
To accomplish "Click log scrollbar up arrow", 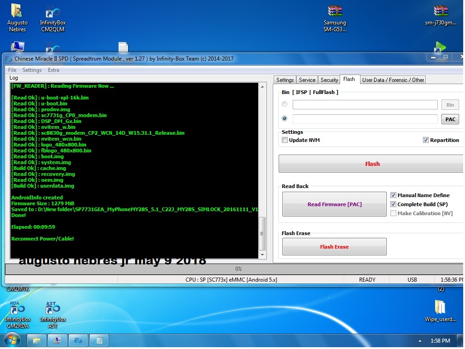I will (262, 86).
